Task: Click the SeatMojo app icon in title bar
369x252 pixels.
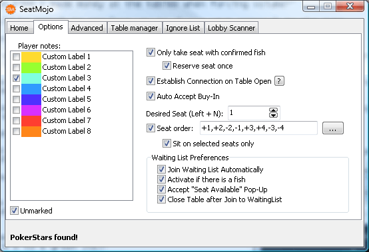Action: [x=11, y=9]
